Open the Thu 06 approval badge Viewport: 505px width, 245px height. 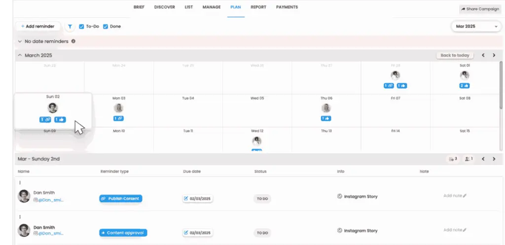[326, 118]
